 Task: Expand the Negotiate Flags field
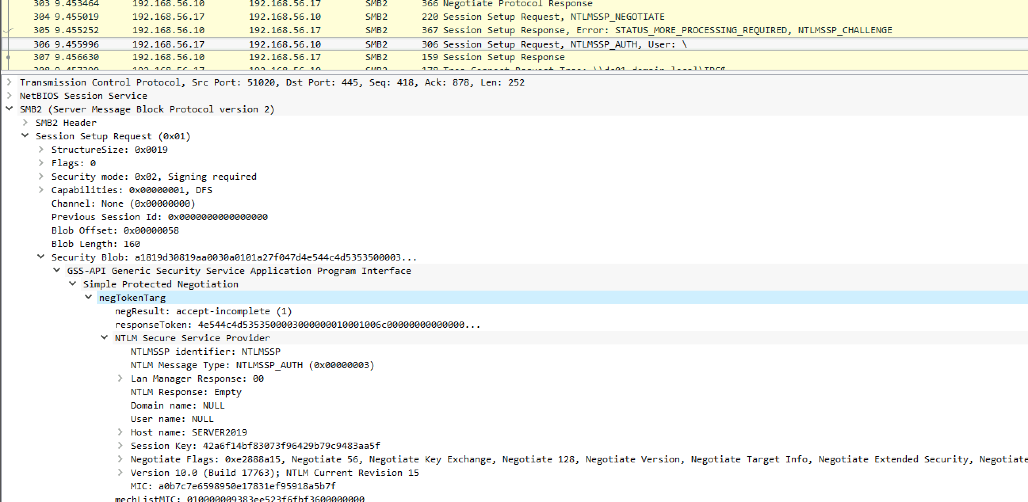[x=120, y=459]
